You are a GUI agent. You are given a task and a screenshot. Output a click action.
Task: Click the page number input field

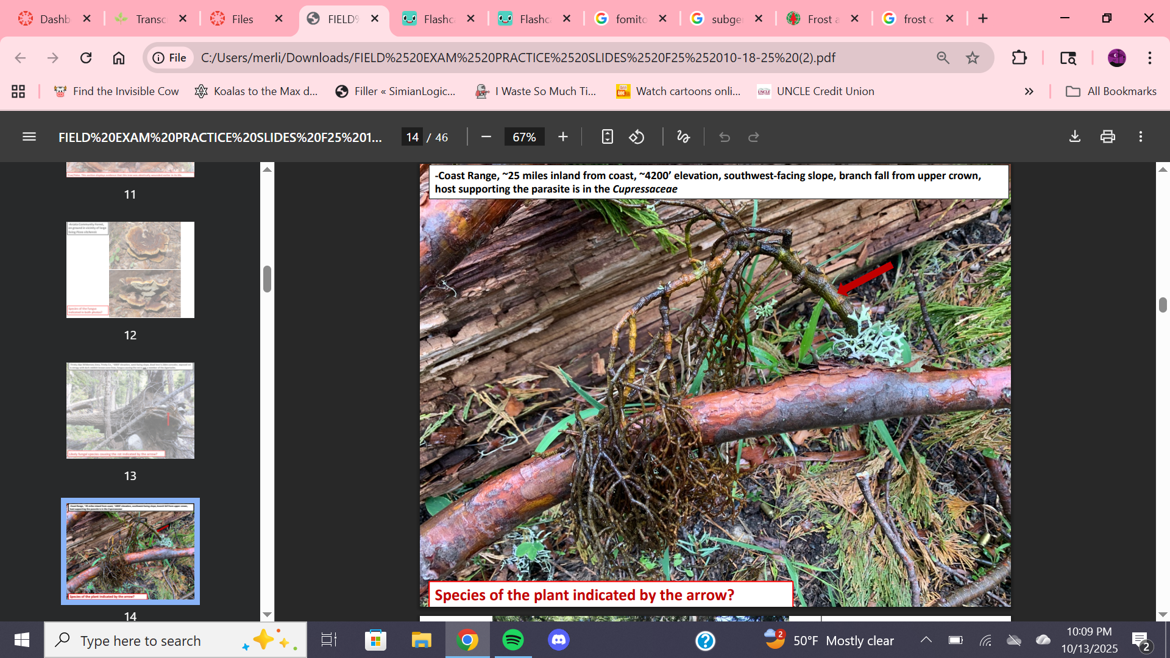tap(413, 137)
